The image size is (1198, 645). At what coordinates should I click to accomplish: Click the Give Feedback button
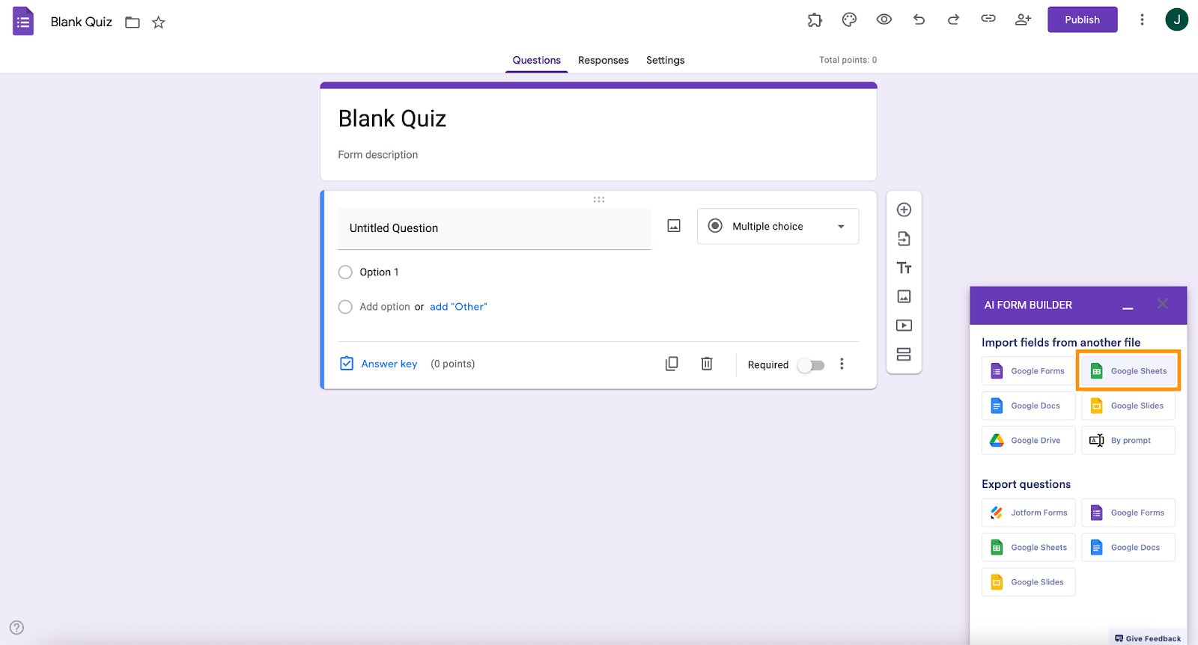[1147, 638]
